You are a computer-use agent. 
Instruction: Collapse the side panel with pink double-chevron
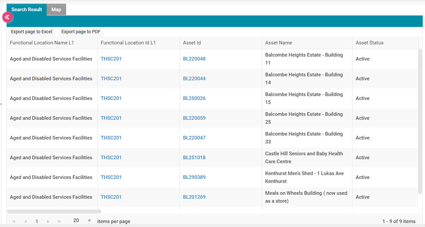(x=7, y=17)
